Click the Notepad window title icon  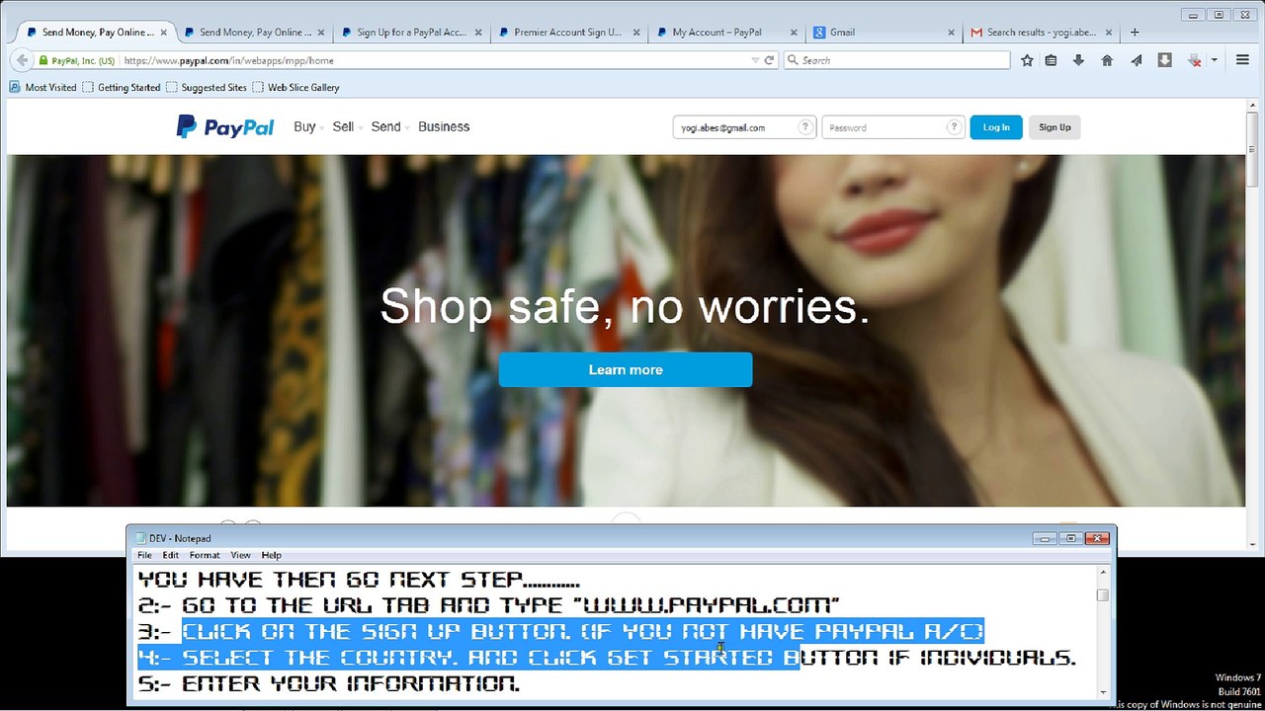click(x=139, y=538)
